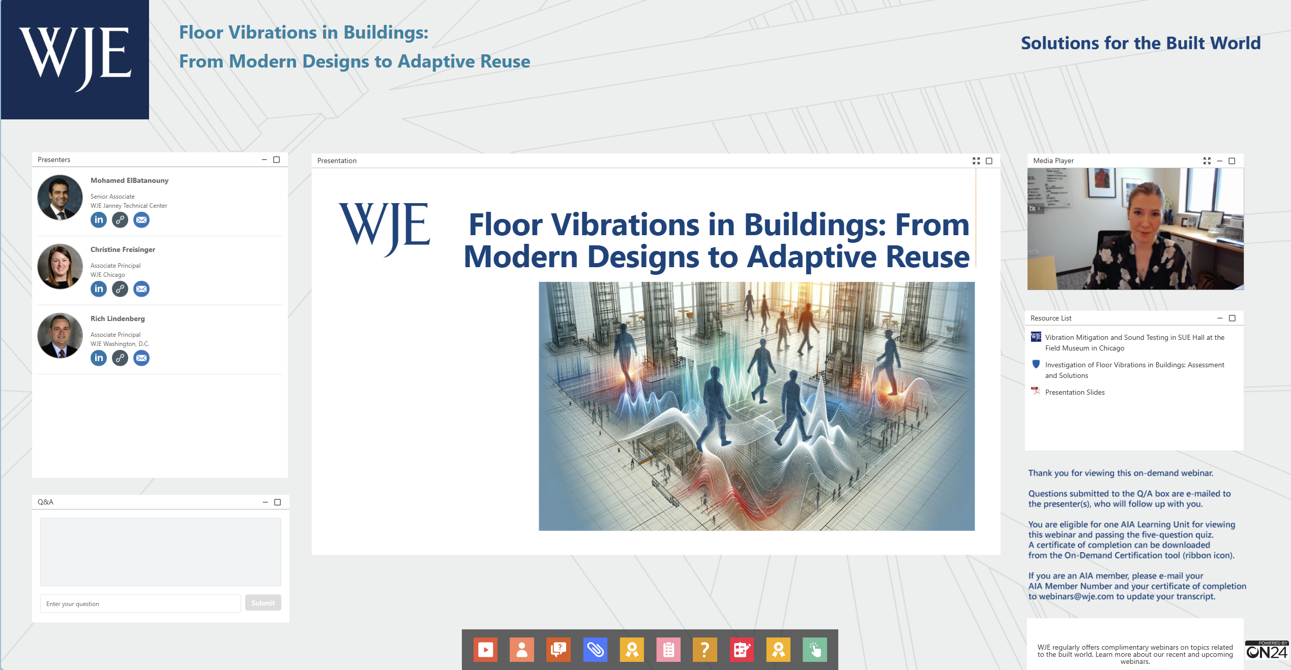The width and height of the screenshot is (1291, 670).
Task: Click the slide title Floor Vibrations in Buildings
Action: 717,240
